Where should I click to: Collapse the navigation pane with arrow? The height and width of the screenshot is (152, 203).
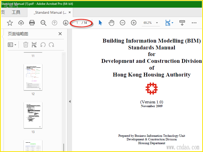[x=70, y=102]
